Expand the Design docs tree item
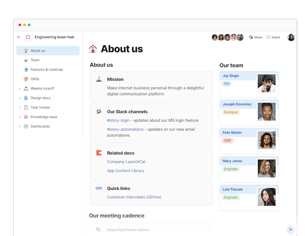This screenshot has width=305, height=236. click(19, 98)
